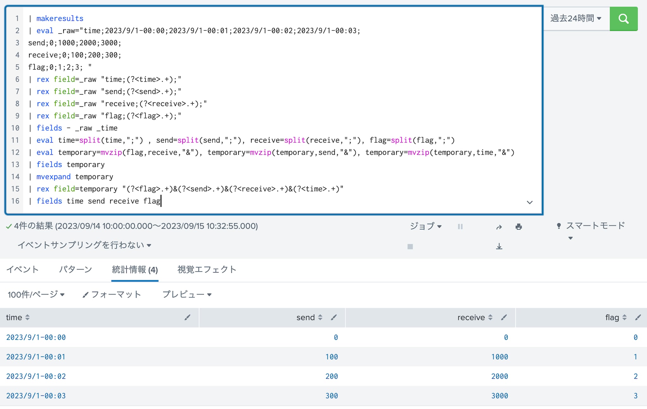Image resolution: width=647 pixels, height=409 pixels.
Task: Click time value 2023/9/1-00:02
Action: [36, 377]
